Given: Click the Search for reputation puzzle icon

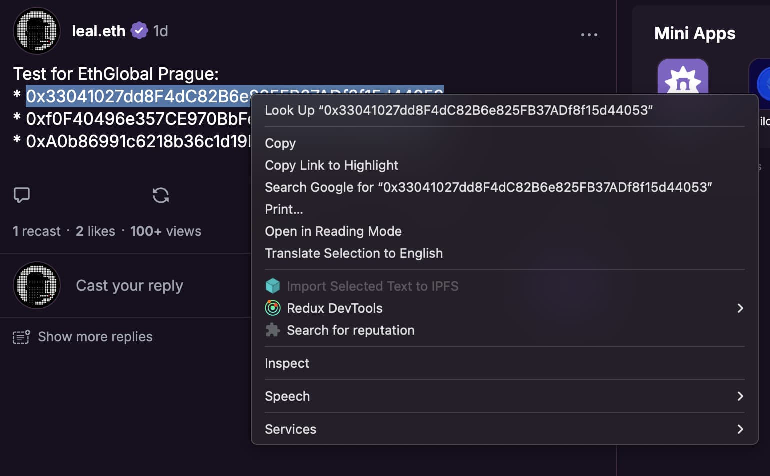Looking at the screenshot, I should (273, 330).
